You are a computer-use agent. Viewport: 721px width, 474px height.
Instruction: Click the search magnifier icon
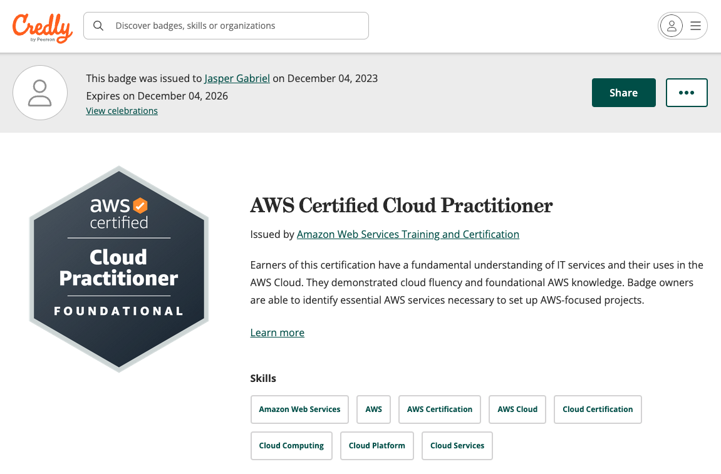[x=98, y=26]
